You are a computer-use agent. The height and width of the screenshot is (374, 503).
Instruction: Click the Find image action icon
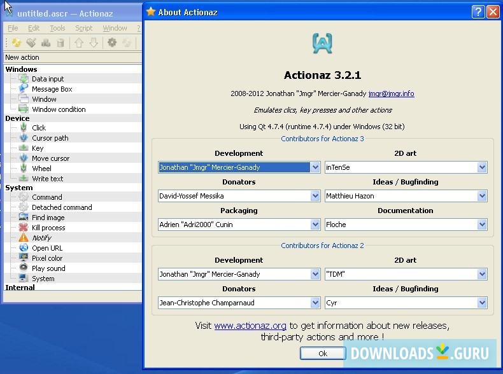point(24,218)
